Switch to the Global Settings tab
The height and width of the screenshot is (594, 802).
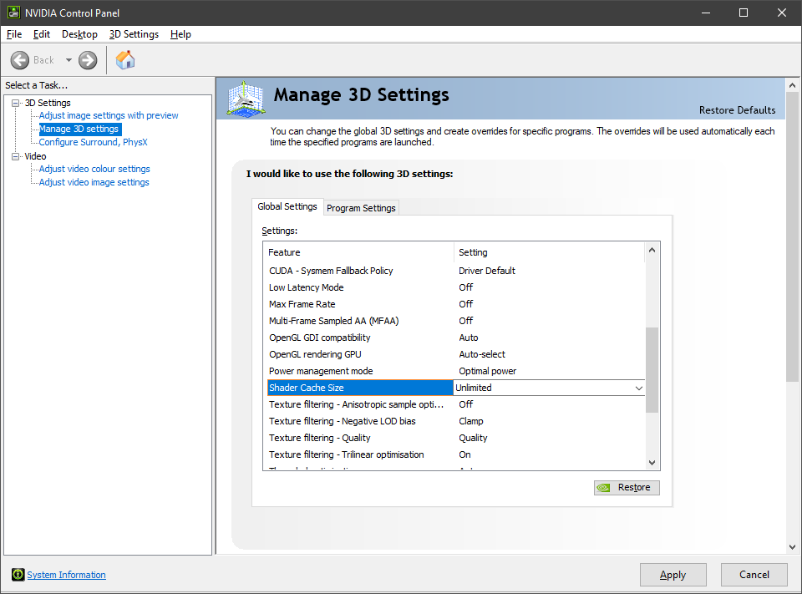[287, 206]
